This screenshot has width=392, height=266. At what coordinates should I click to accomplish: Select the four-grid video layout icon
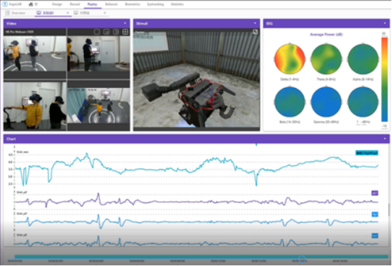pos(125,32)
